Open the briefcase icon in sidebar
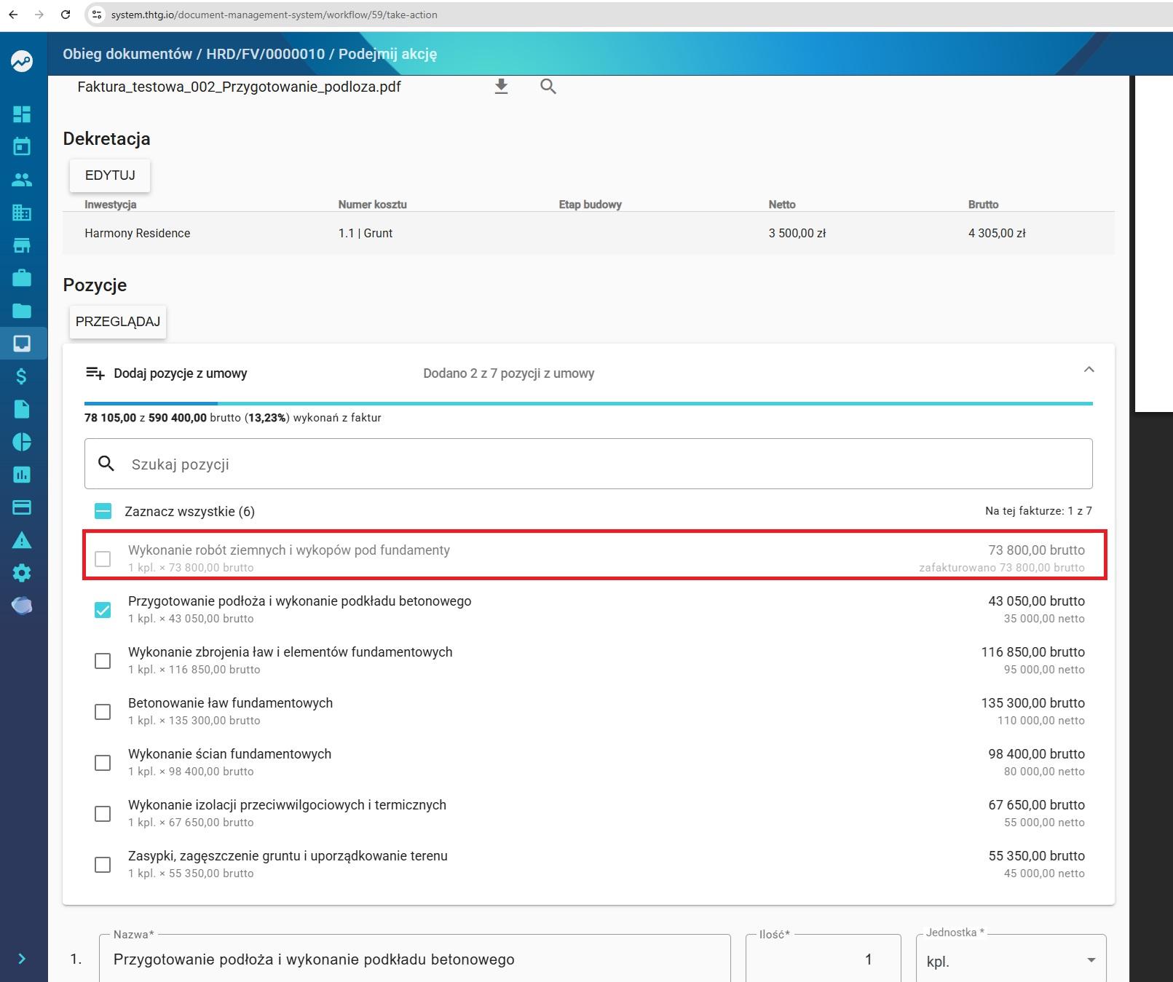This screenshot has height=982, width=1173. tap(22, 278)
